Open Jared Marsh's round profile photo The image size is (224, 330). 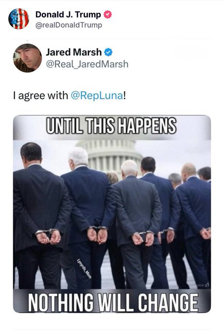pos(27,58)
